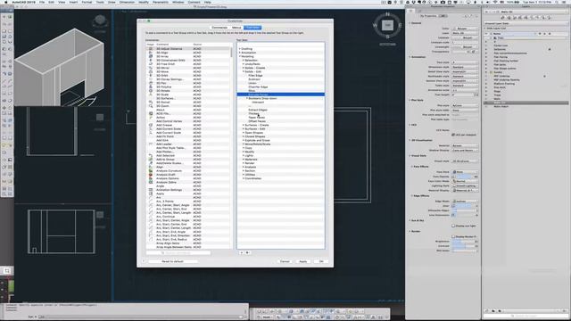Screen dimensions: 571x321
Task: Select the 3D Adjust Distance command row
Action: [x=188, y=49]
